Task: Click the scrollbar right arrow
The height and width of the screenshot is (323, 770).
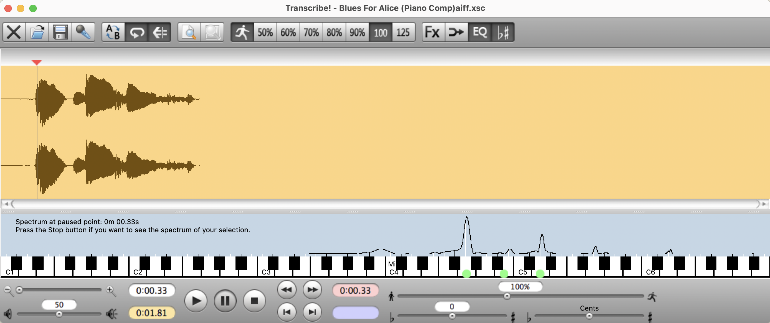Action: click(764, 204)
